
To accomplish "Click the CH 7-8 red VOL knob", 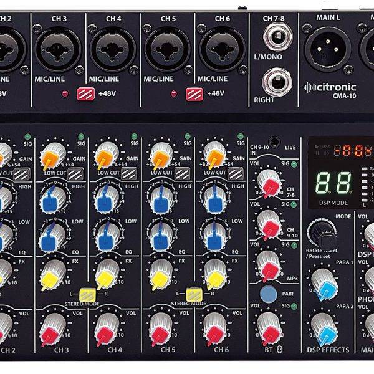I will (x=269, y=183).
